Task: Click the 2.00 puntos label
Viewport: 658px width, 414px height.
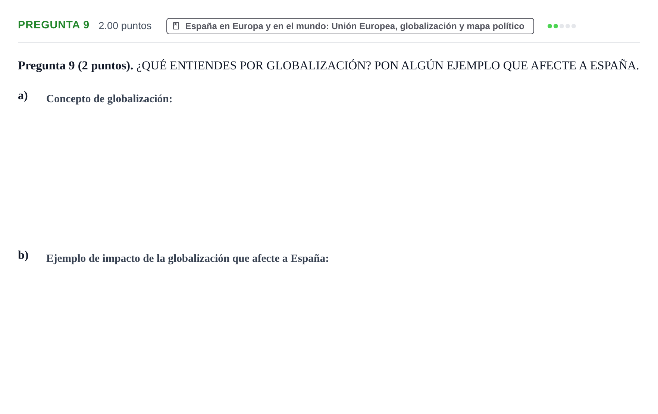Action: click(x=125, y=26)
